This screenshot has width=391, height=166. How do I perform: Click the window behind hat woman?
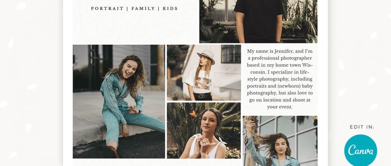[x=231, y=54]
